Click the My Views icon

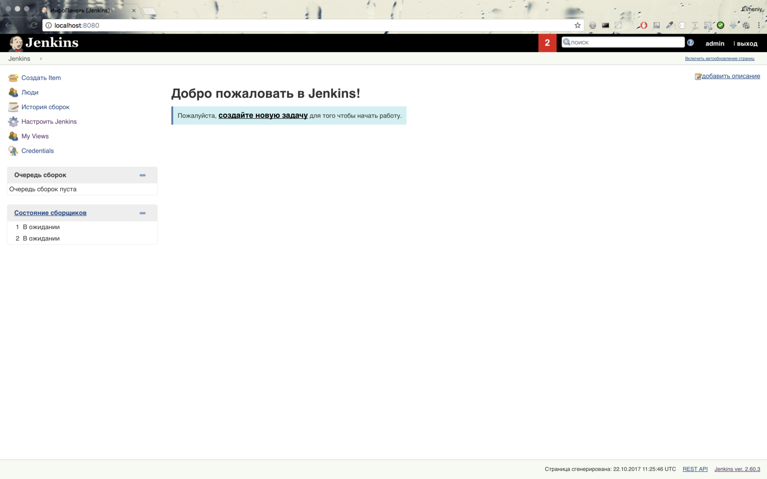pos(13,136)
